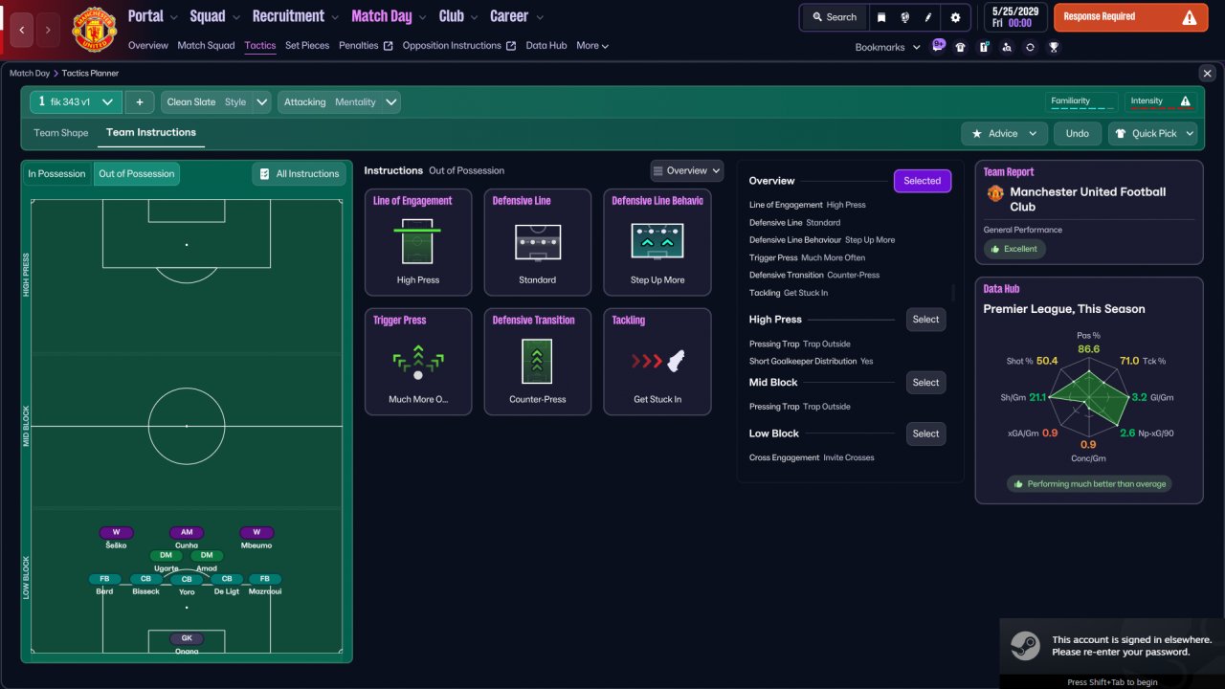Expand the Career menu
Screen dimensions: 1225x689
[517, 16]
